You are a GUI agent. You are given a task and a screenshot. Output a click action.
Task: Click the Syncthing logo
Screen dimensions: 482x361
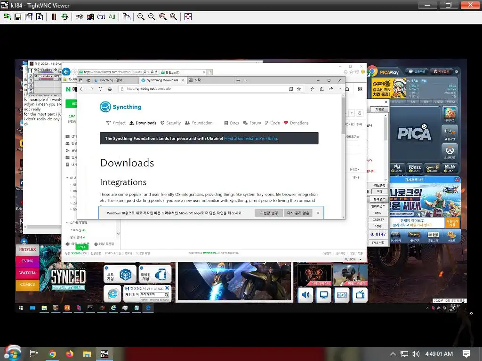pos(121,107)
